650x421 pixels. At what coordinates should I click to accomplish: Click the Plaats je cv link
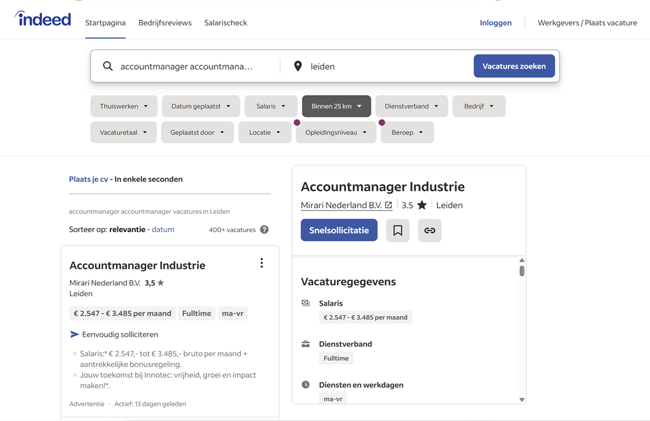[88, 179]
